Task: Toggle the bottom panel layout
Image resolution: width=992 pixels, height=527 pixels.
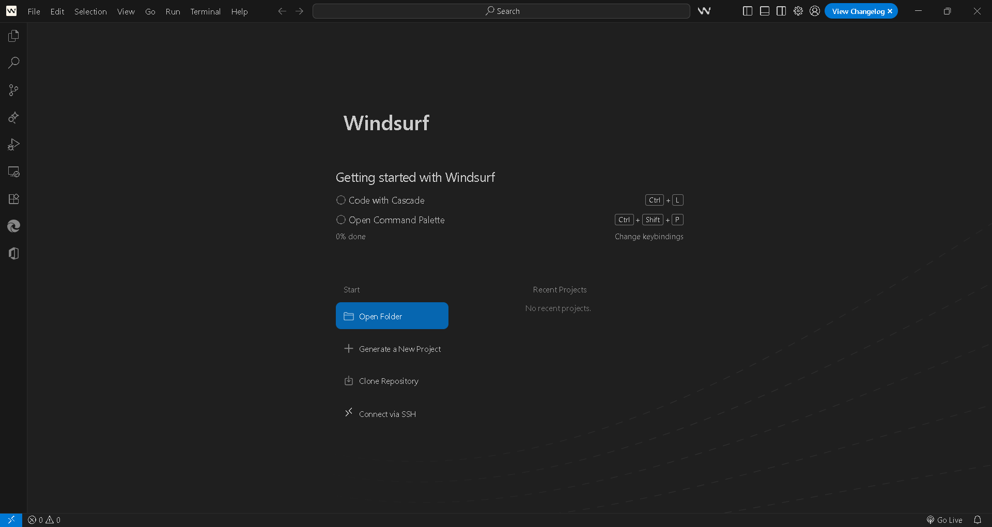Action: 765,11
